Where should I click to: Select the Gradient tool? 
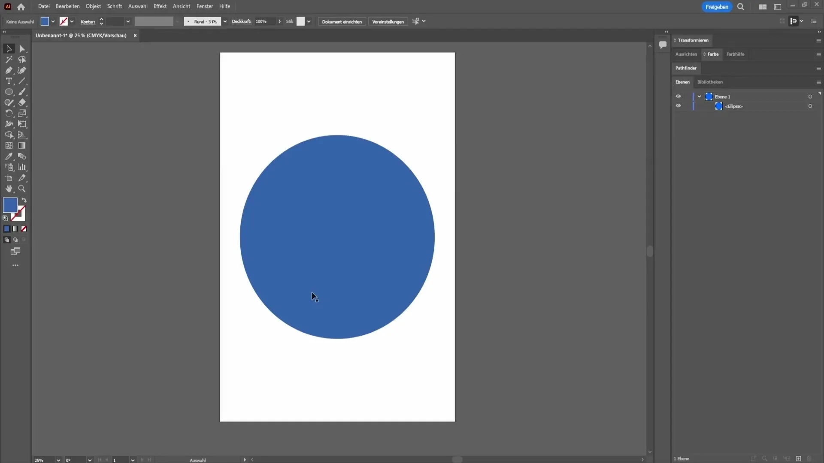(22, 146)
